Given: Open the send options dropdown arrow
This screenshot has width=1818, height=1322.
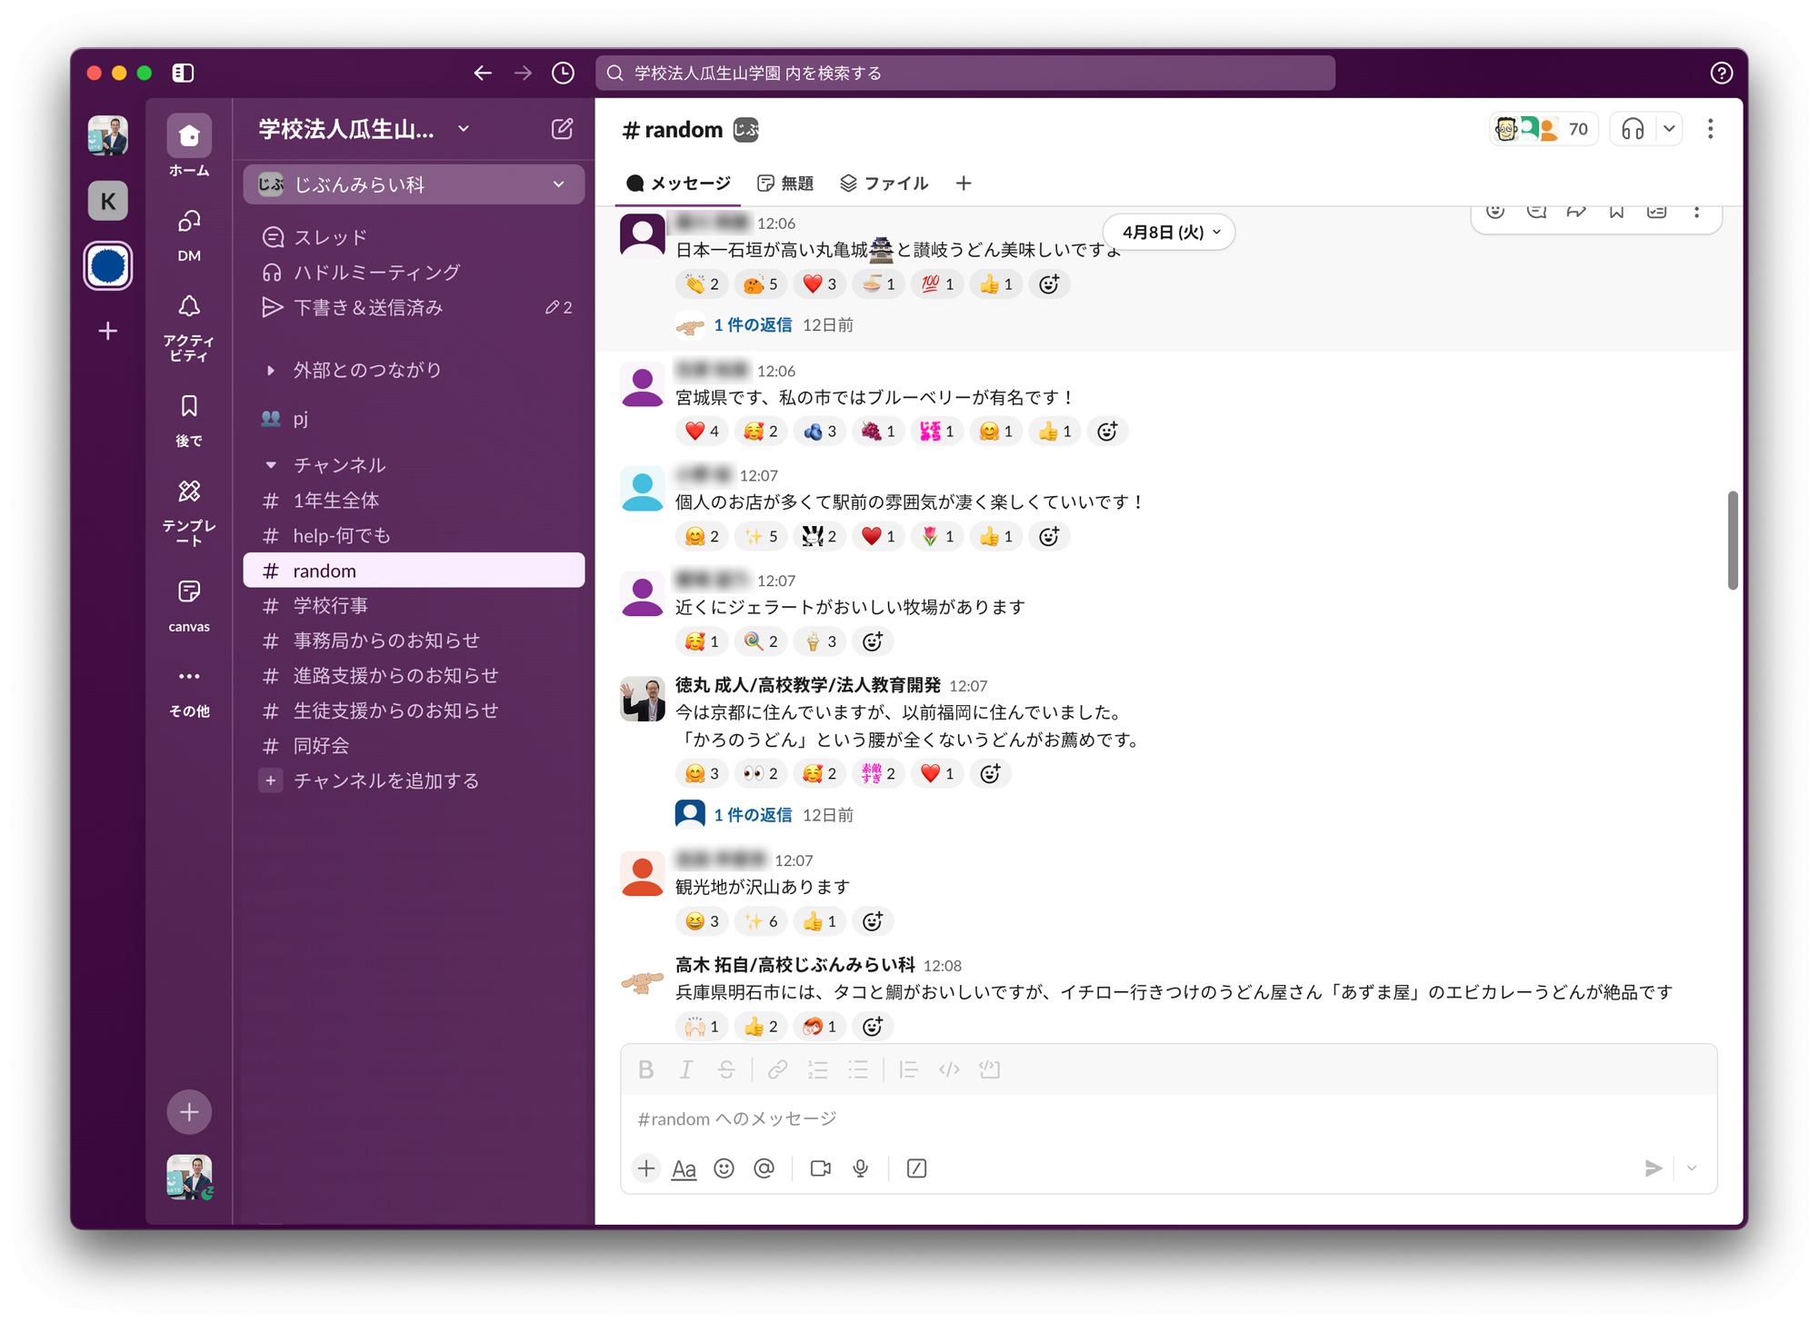Looking at the screenshot, I should point(1692,1168).
